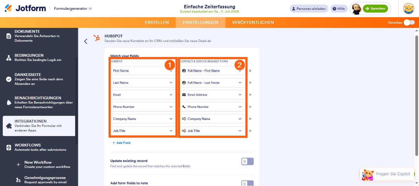Click the plus icon for New Workflow
419x186 pixels.
pos(18,165)
